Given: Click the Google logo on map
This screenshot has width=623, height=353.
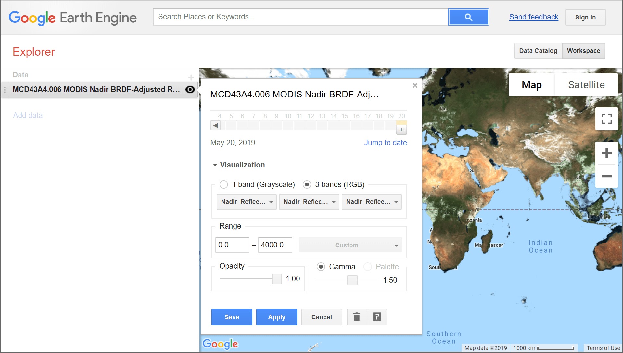Looking at the screenshot, I should pos(220,344).
